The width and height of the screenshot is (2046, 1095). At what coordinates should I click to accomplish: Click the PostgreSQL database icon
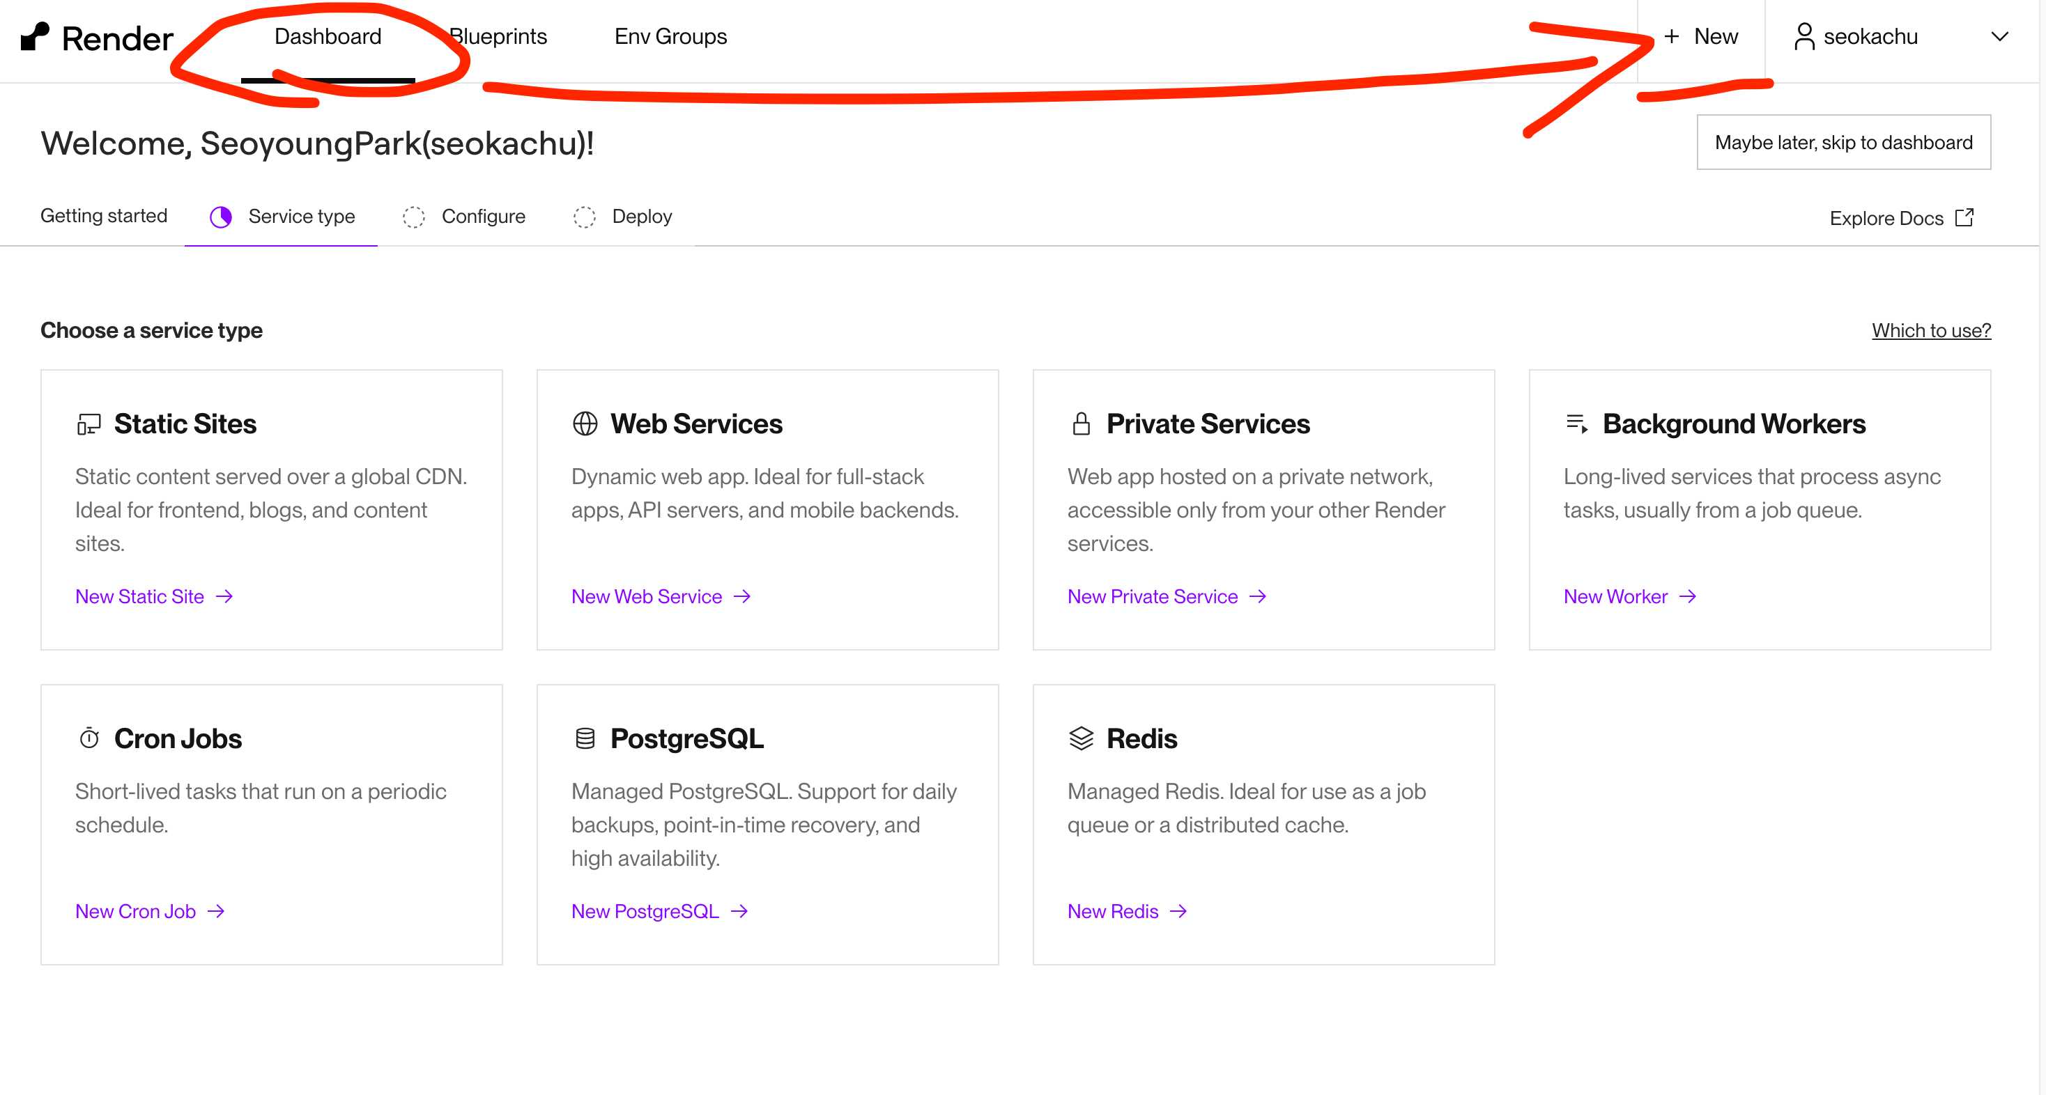(585, 738)
